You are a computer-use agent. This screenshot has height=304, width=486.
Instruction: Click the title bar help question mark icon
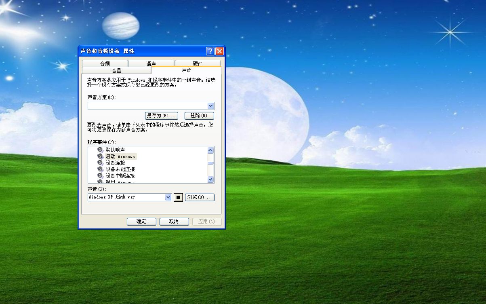[210, 51]
